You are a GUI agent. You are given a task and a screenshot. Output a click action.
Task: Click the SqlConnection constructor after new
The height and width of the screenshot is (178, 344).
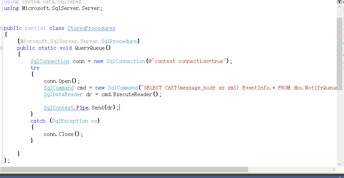126,61
